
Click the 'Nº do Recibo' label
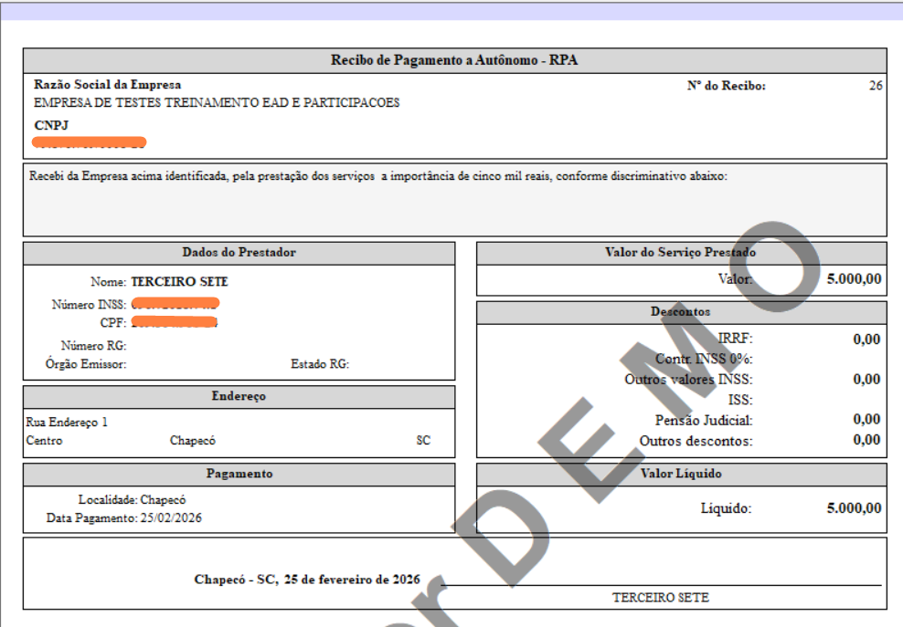[x=726, y=87]
